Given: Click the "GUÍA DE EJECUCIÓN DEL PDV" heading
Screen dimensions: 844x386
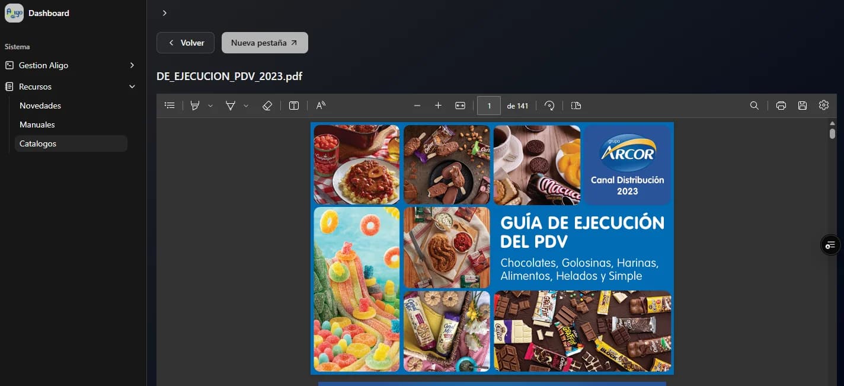Looking at the screenshot, I should tap(583, 232).
